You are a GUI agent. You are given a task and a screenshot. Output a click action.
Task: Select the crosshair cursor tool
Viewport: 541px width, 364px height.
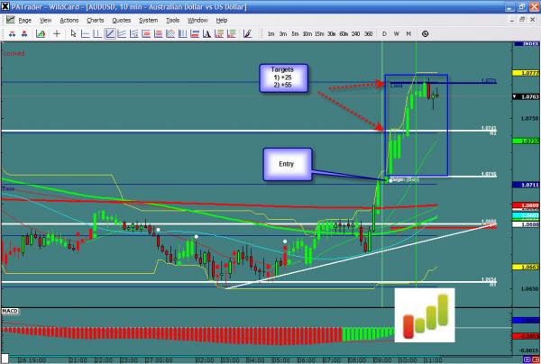click(58, 33)
